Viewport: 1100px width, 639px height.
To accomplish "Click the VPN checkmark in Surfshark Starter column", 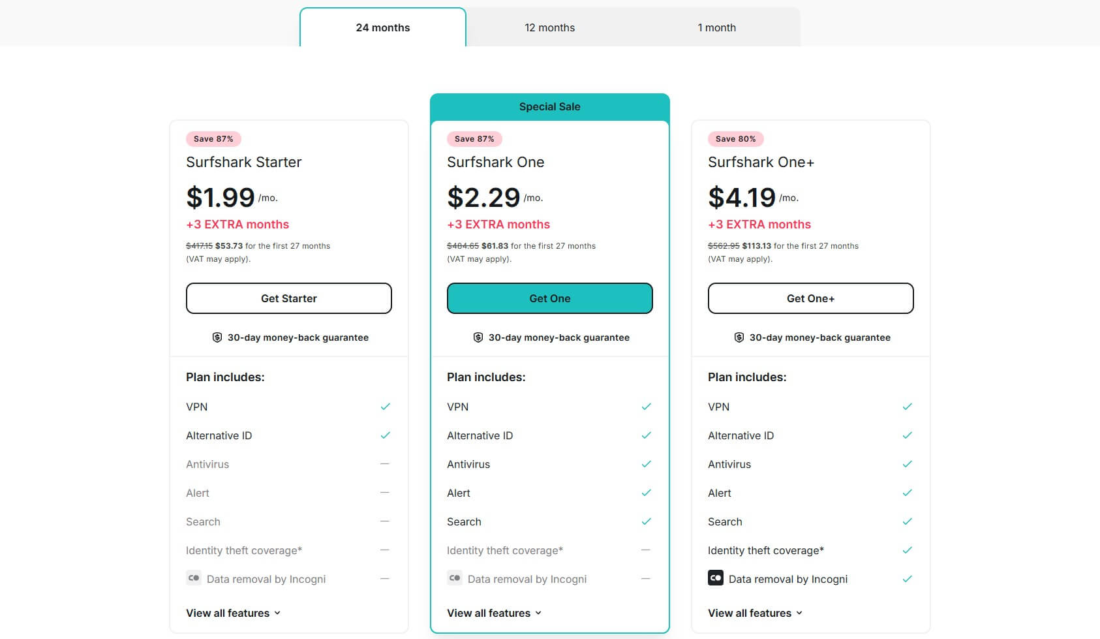I will tap(386, 406).
